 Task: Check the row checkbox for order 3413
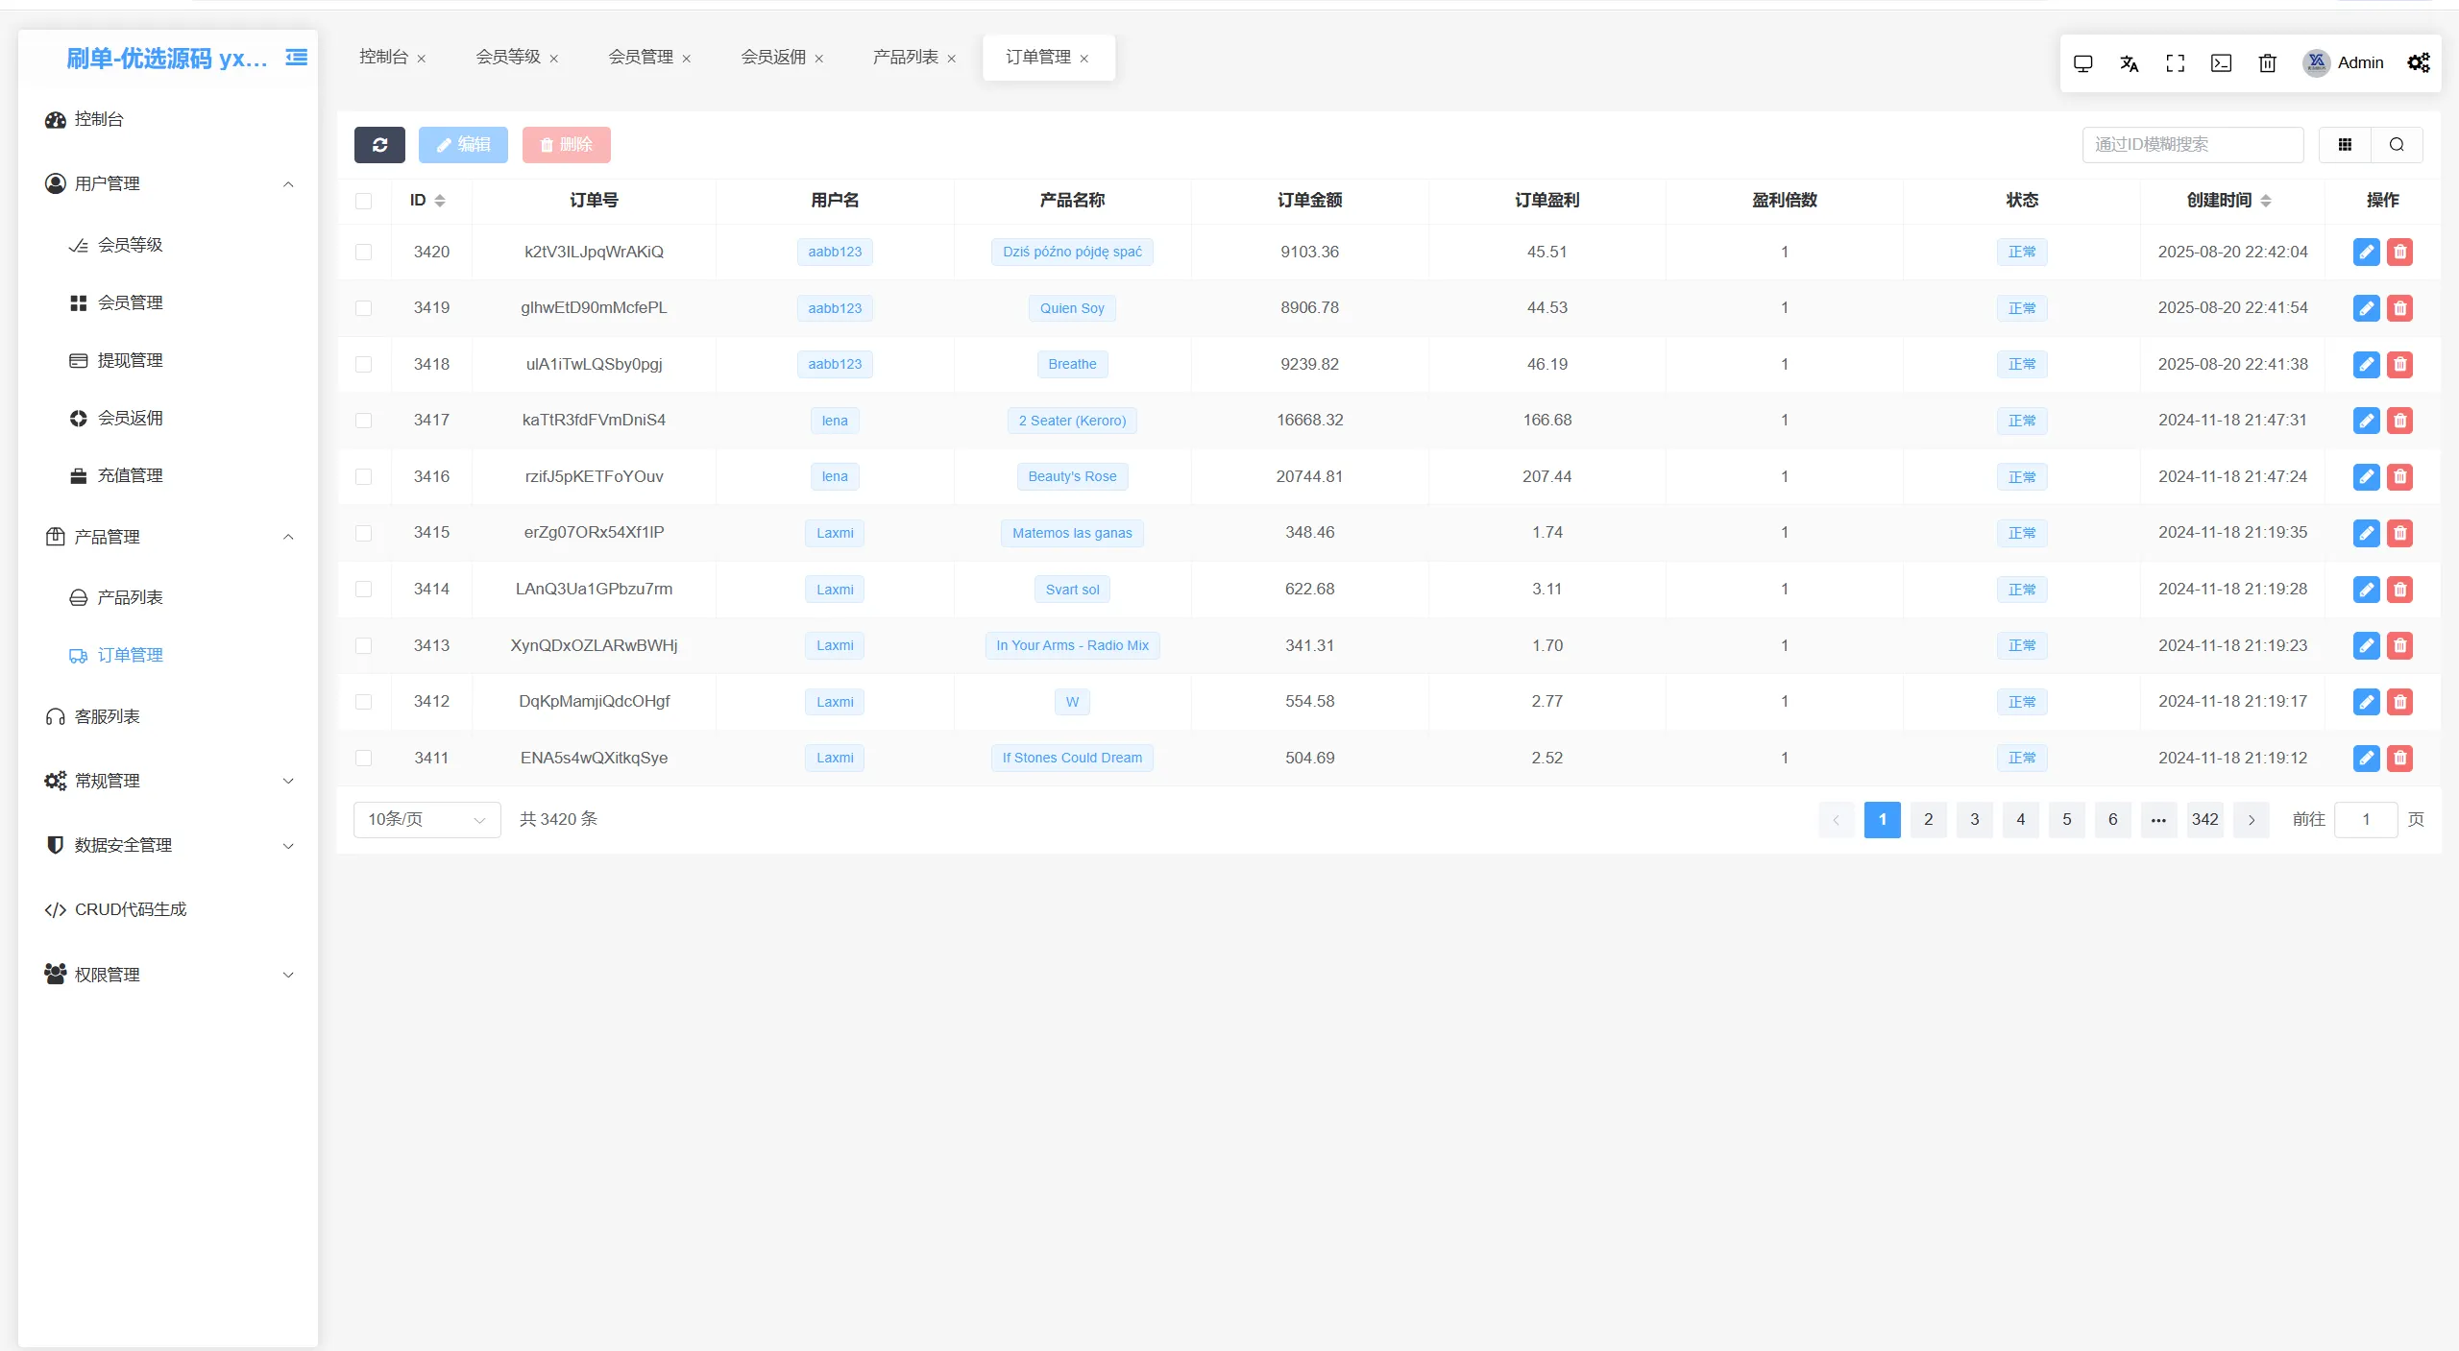pos(363,646)
